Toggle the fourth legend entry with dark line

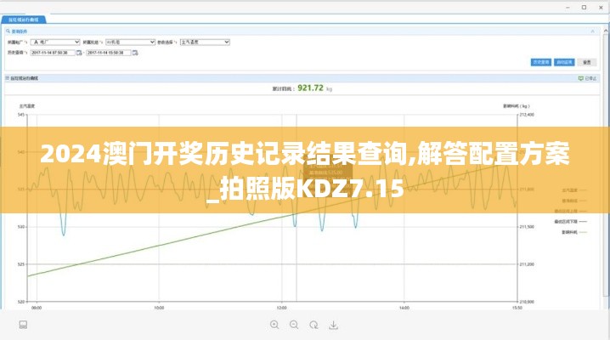click(x=570, y=222)
